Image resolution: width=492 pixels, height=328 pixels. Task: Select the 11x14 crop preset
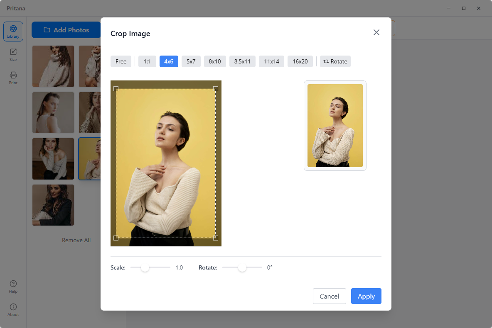(271, 61)
